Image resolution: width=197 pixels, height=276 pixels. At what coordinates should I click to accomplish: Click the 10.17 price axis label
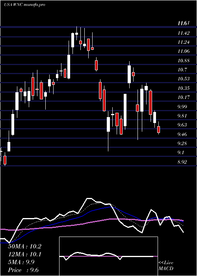click(x=184, y=97)
